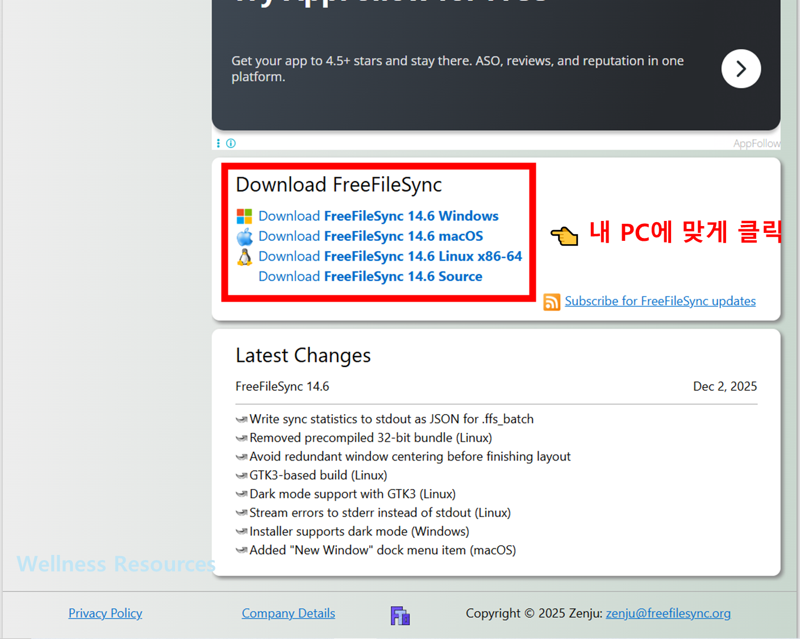Click the "Copyright © 2025 Zenju:" text
The image size is (800, 639).
[534, 613]
